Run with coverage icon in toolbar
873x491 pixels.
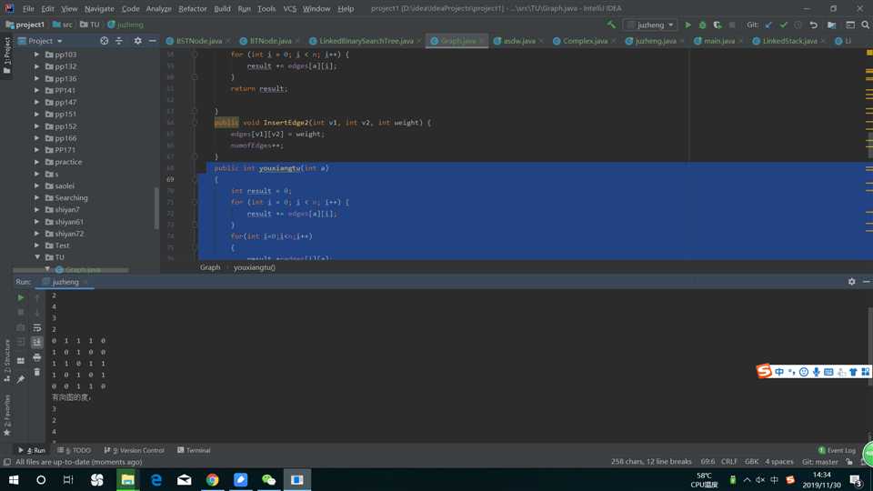717,25
